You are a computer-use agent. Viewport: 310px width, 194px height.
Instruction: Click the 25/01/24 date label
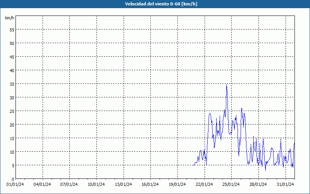tap(231, 185)
